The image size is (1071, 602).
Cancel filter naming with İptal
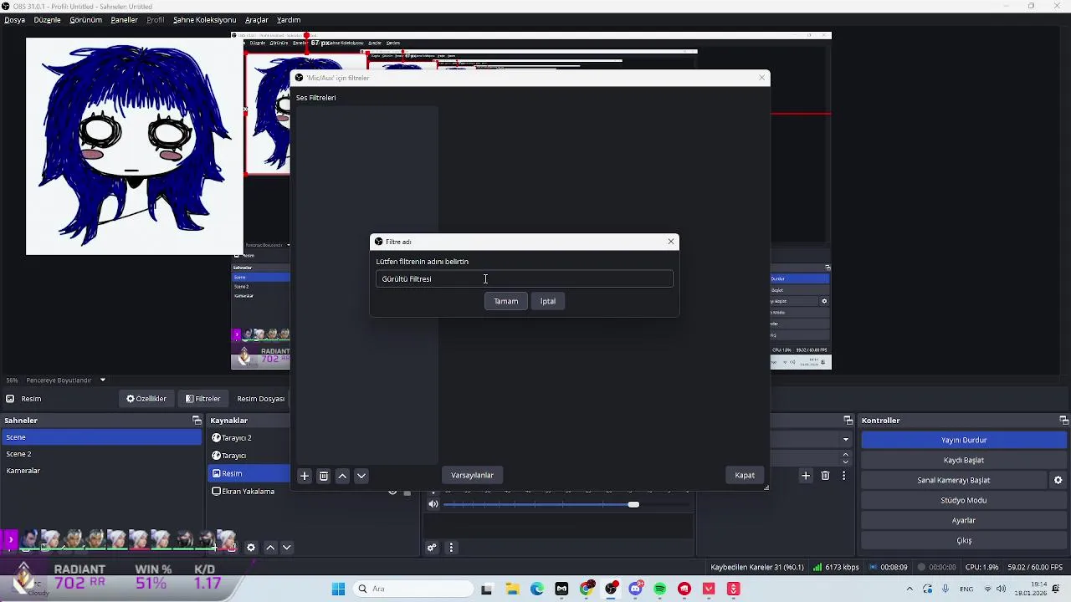point(548,301)
